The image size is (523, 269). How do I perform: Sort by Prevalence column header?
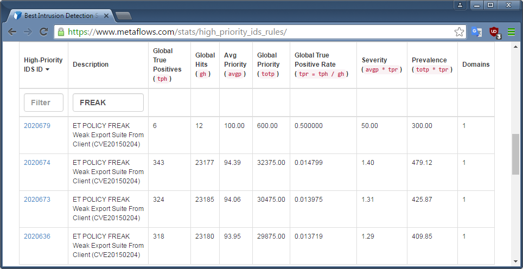click(432, 65)
